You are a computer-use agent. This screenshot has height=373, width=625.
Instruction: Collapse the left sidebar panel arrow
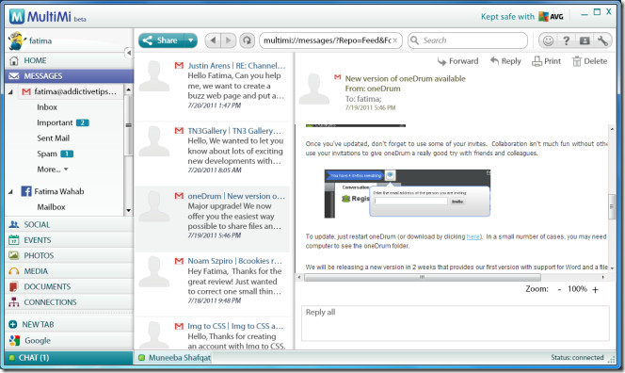click(x=128, y=53)
